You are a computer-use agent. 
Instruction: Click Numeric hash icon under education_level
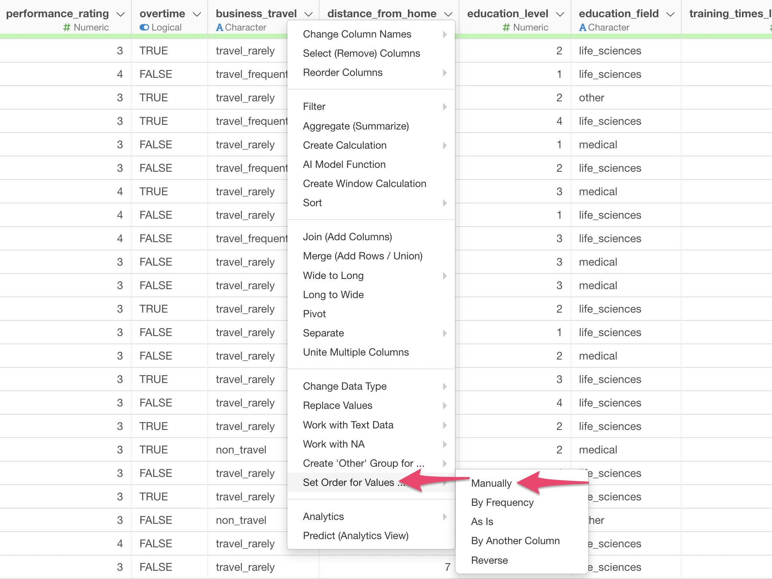click(x=506, y=27)
